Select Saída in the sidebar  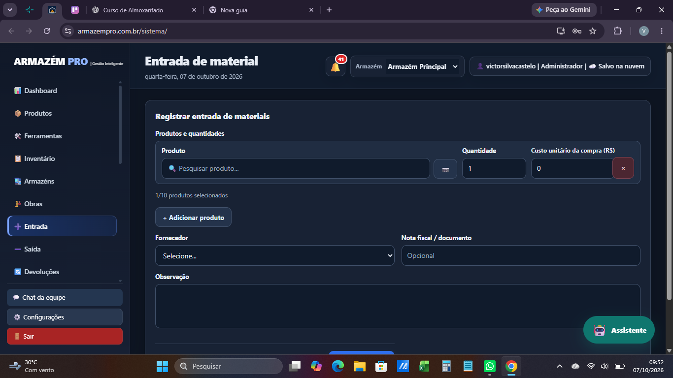coord(62,249)
